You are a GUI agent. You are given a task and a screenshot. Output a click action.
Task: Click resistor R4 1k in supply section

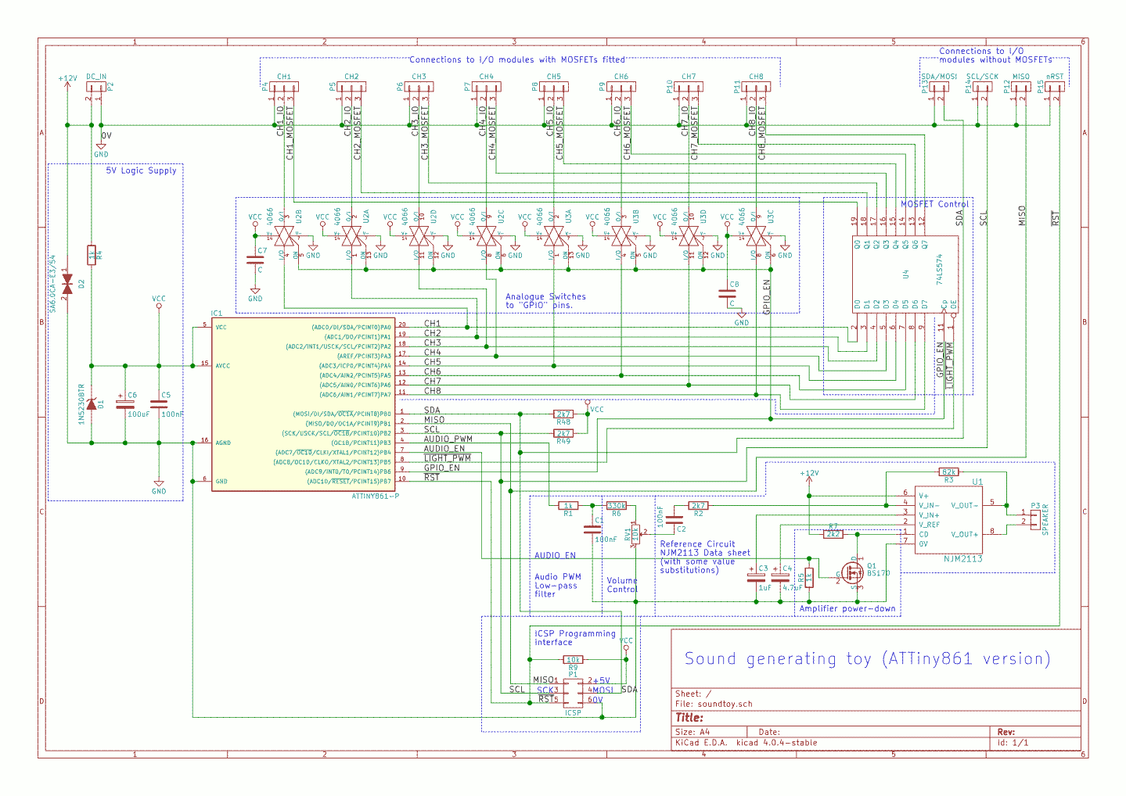(92, 256)
